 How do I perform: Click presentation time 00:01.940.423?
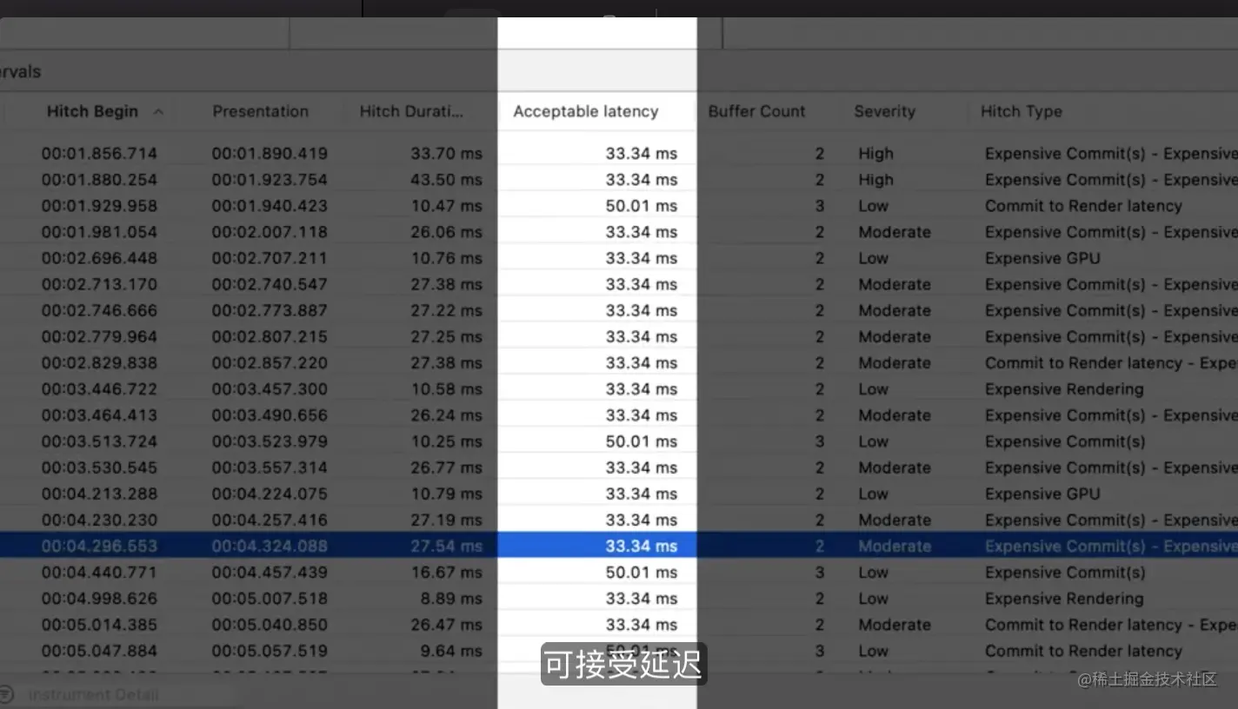(x=270, y=206)
